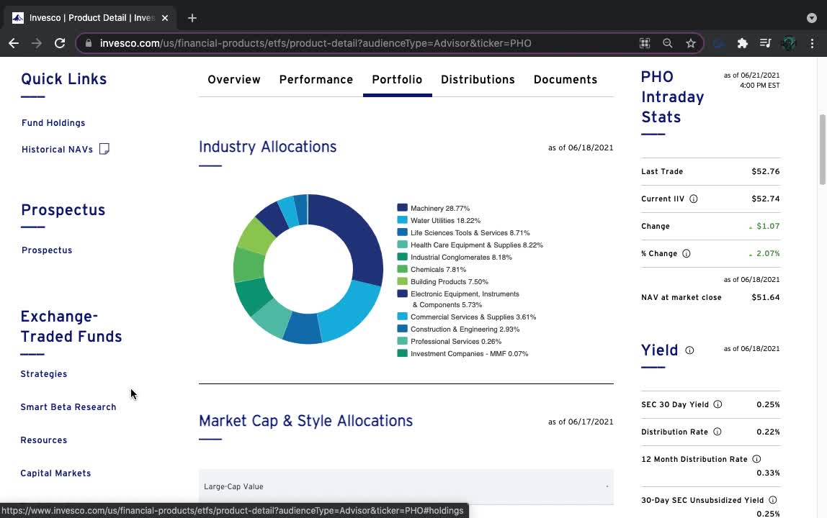Open the extensions puzzle icon
The image size is (827, 518).
click(x=743, y=43)
